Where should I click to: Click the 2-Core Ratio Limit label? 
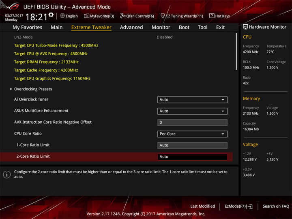[33, 156]
